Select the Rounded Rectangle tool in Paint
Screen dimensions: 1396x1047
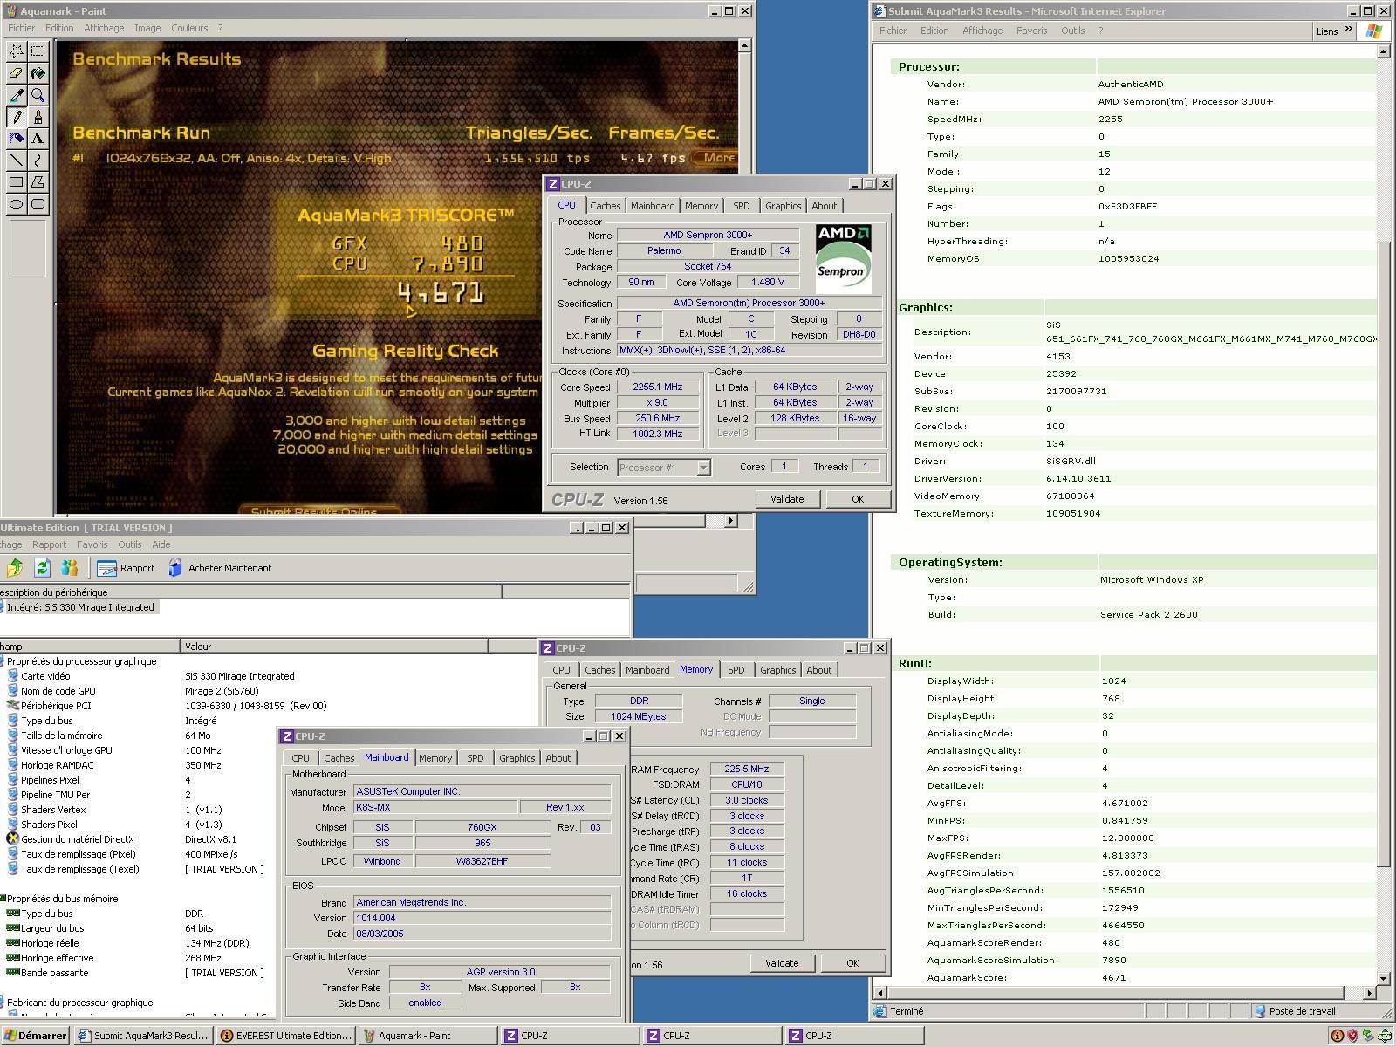click(38, 204)
